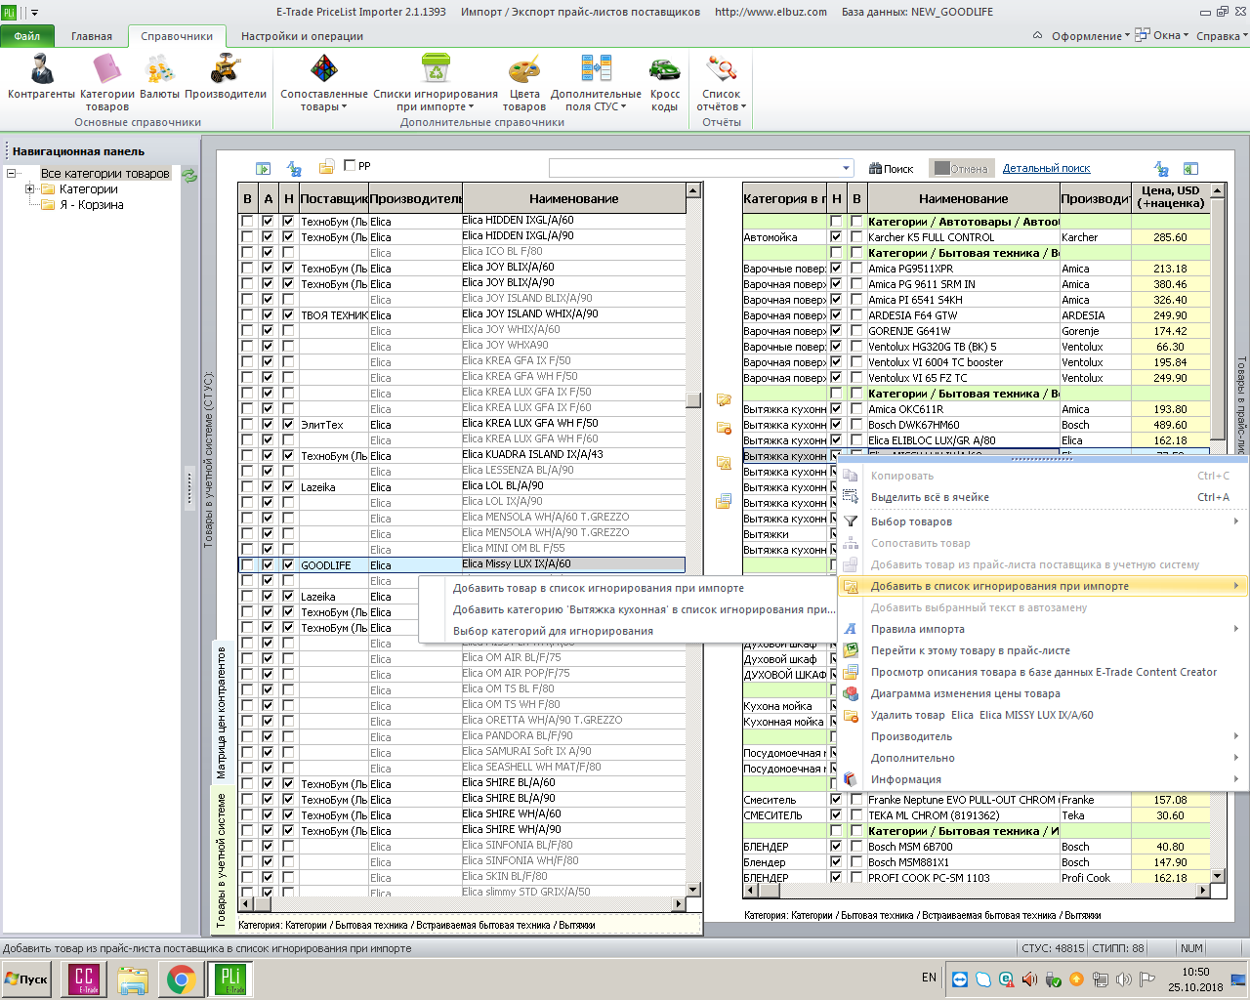1250x1000 pixels.
Task: Open the Файл menu
Action: pos(27,36)
